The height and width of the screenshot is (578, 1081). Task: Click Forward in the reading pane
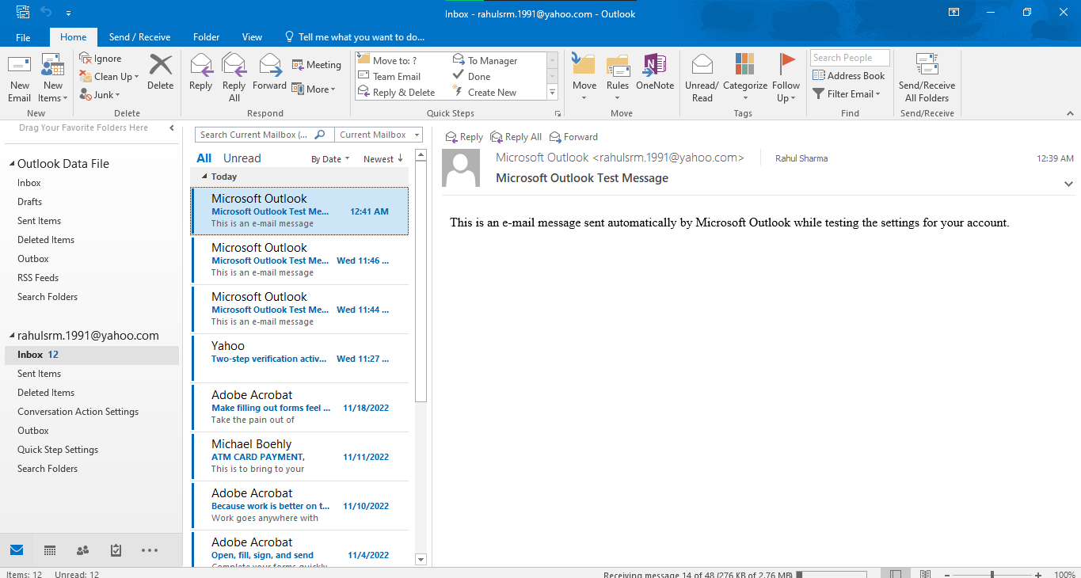[x=574, y=137]
